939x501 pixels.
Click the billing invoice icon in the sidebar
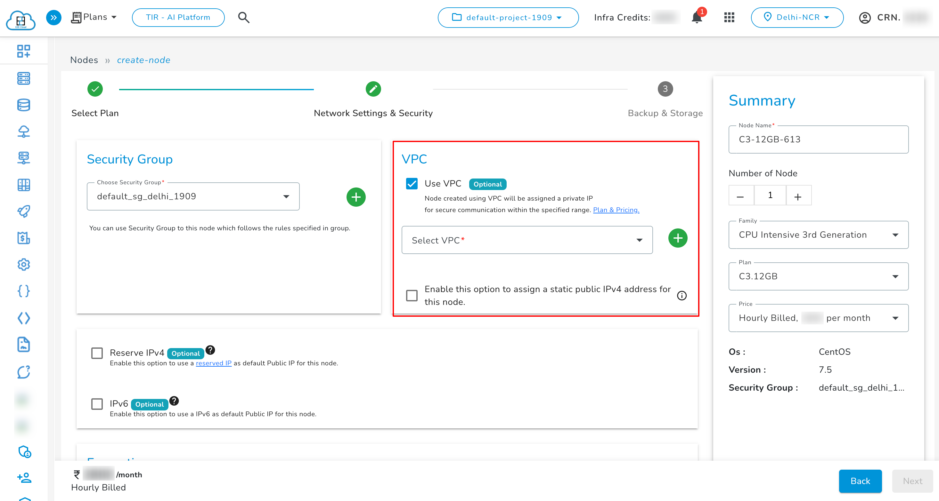pyautogui.click(x=23, y=238)
